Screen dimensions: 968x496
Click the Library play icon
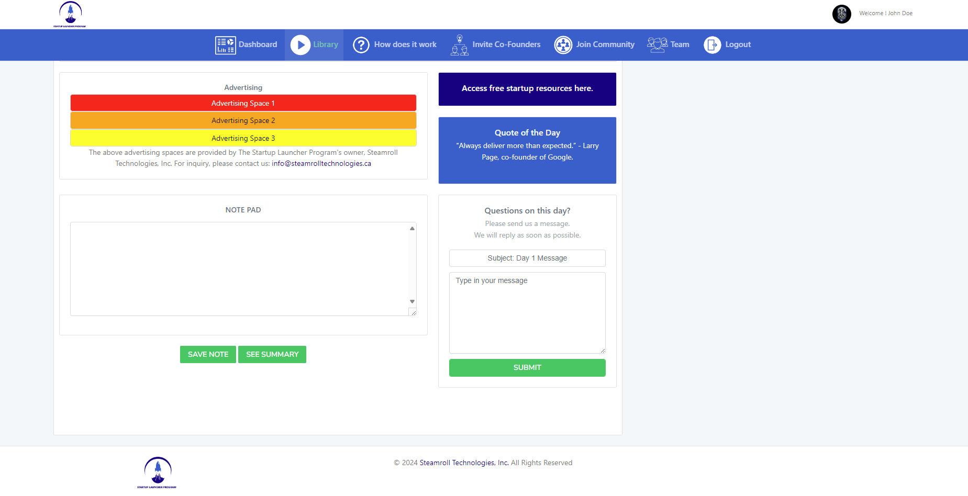coord(300,45)
